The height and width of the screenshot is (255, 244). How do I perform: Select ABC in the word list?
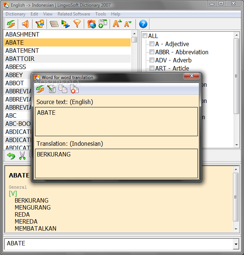pos(18,116)
